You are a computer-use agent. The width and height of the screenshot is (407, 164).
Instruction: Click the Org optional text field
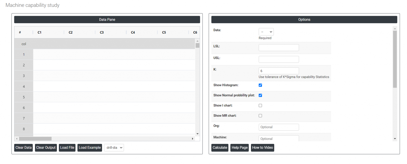pos(278,127)
